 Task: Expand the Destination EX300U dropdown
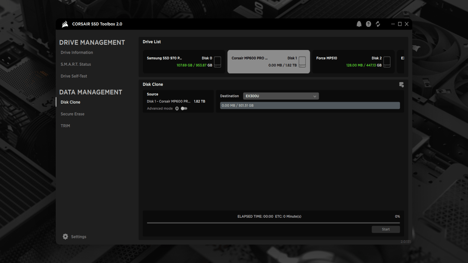(x=281, y=96)
